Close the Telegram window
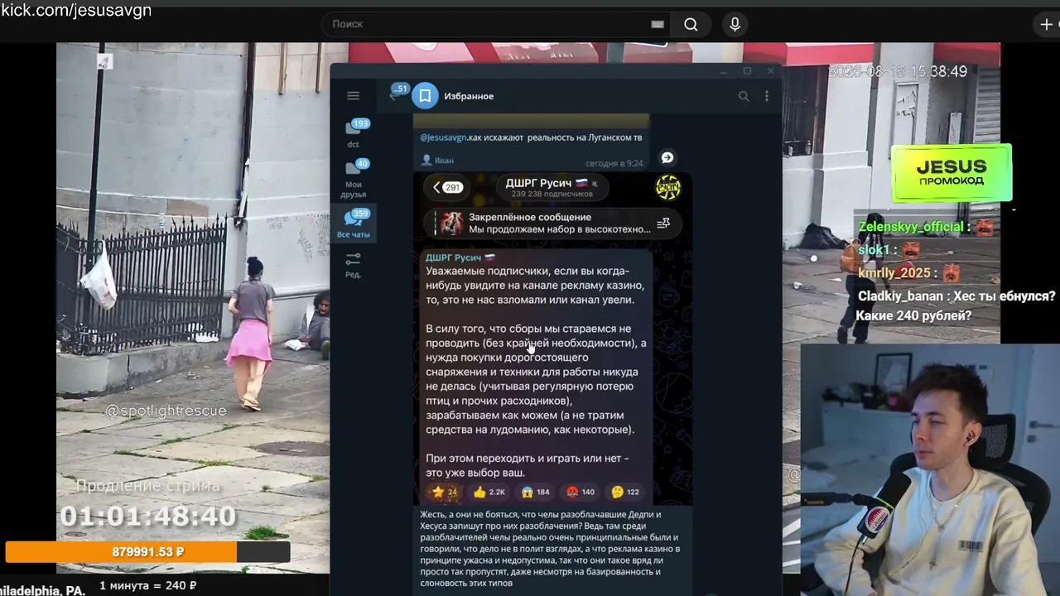The height and width of the screenshot is (596, 1060). tap(770, 71)
